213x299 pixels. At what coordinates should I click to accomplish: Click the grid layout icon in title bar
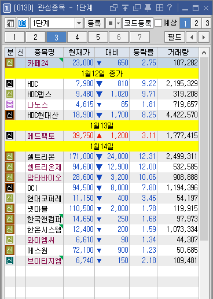point(160,8)
